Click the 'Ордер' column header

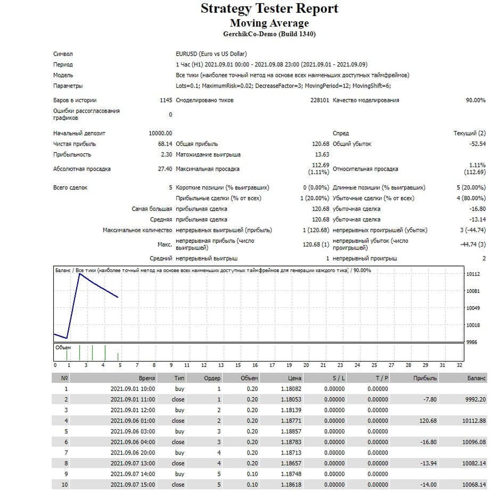click(x=212, y=378)
